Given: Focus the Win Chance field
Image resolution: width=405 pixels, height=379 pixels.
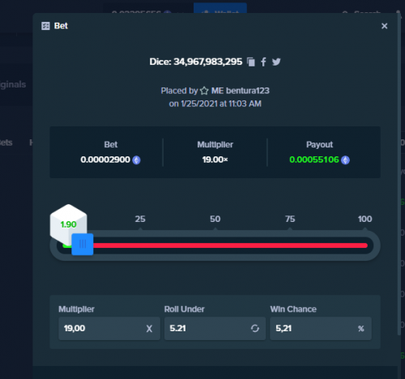Looking at the screenshot, I should (x=321, y=329).
